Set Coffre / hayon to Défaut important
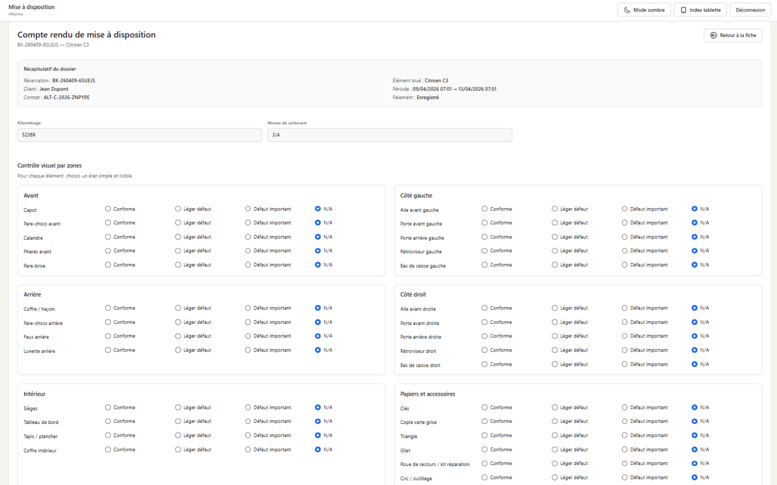 click(248, 308)
